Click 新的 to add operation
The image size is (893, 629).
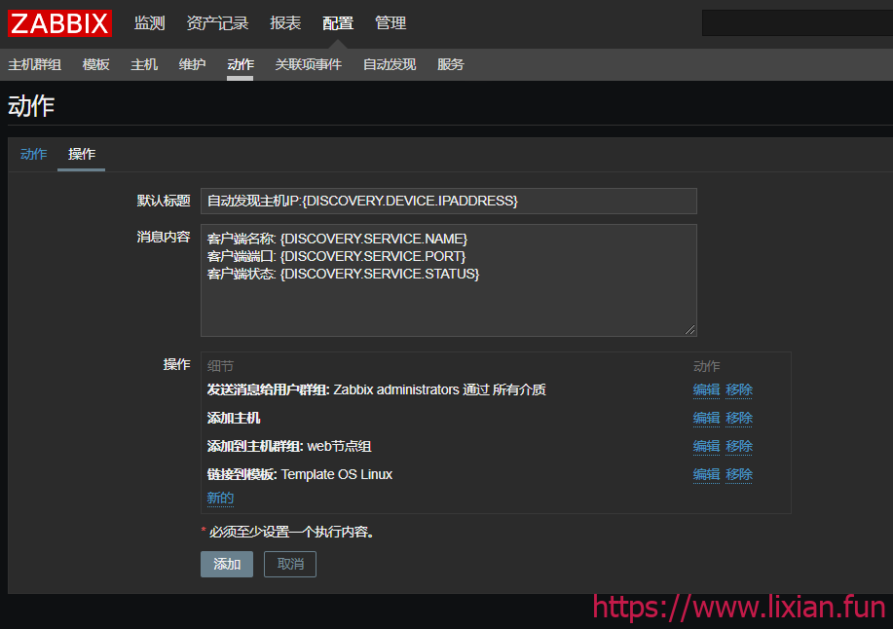tap(220, 498)
